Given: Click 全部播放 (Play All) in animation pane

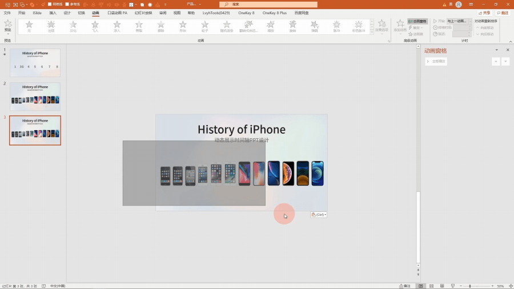Looking at the screenshot, I should tap(436, 61).
